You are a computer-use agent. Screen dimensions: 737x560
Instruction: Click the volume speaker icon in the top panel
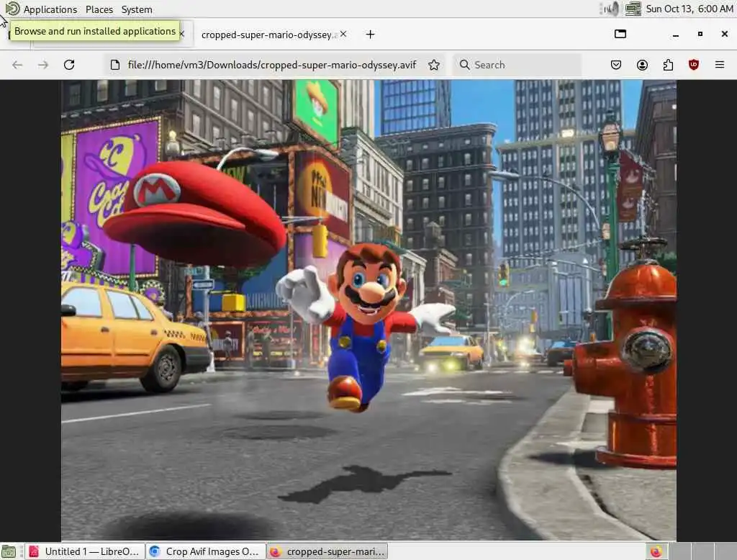(610, 9)
